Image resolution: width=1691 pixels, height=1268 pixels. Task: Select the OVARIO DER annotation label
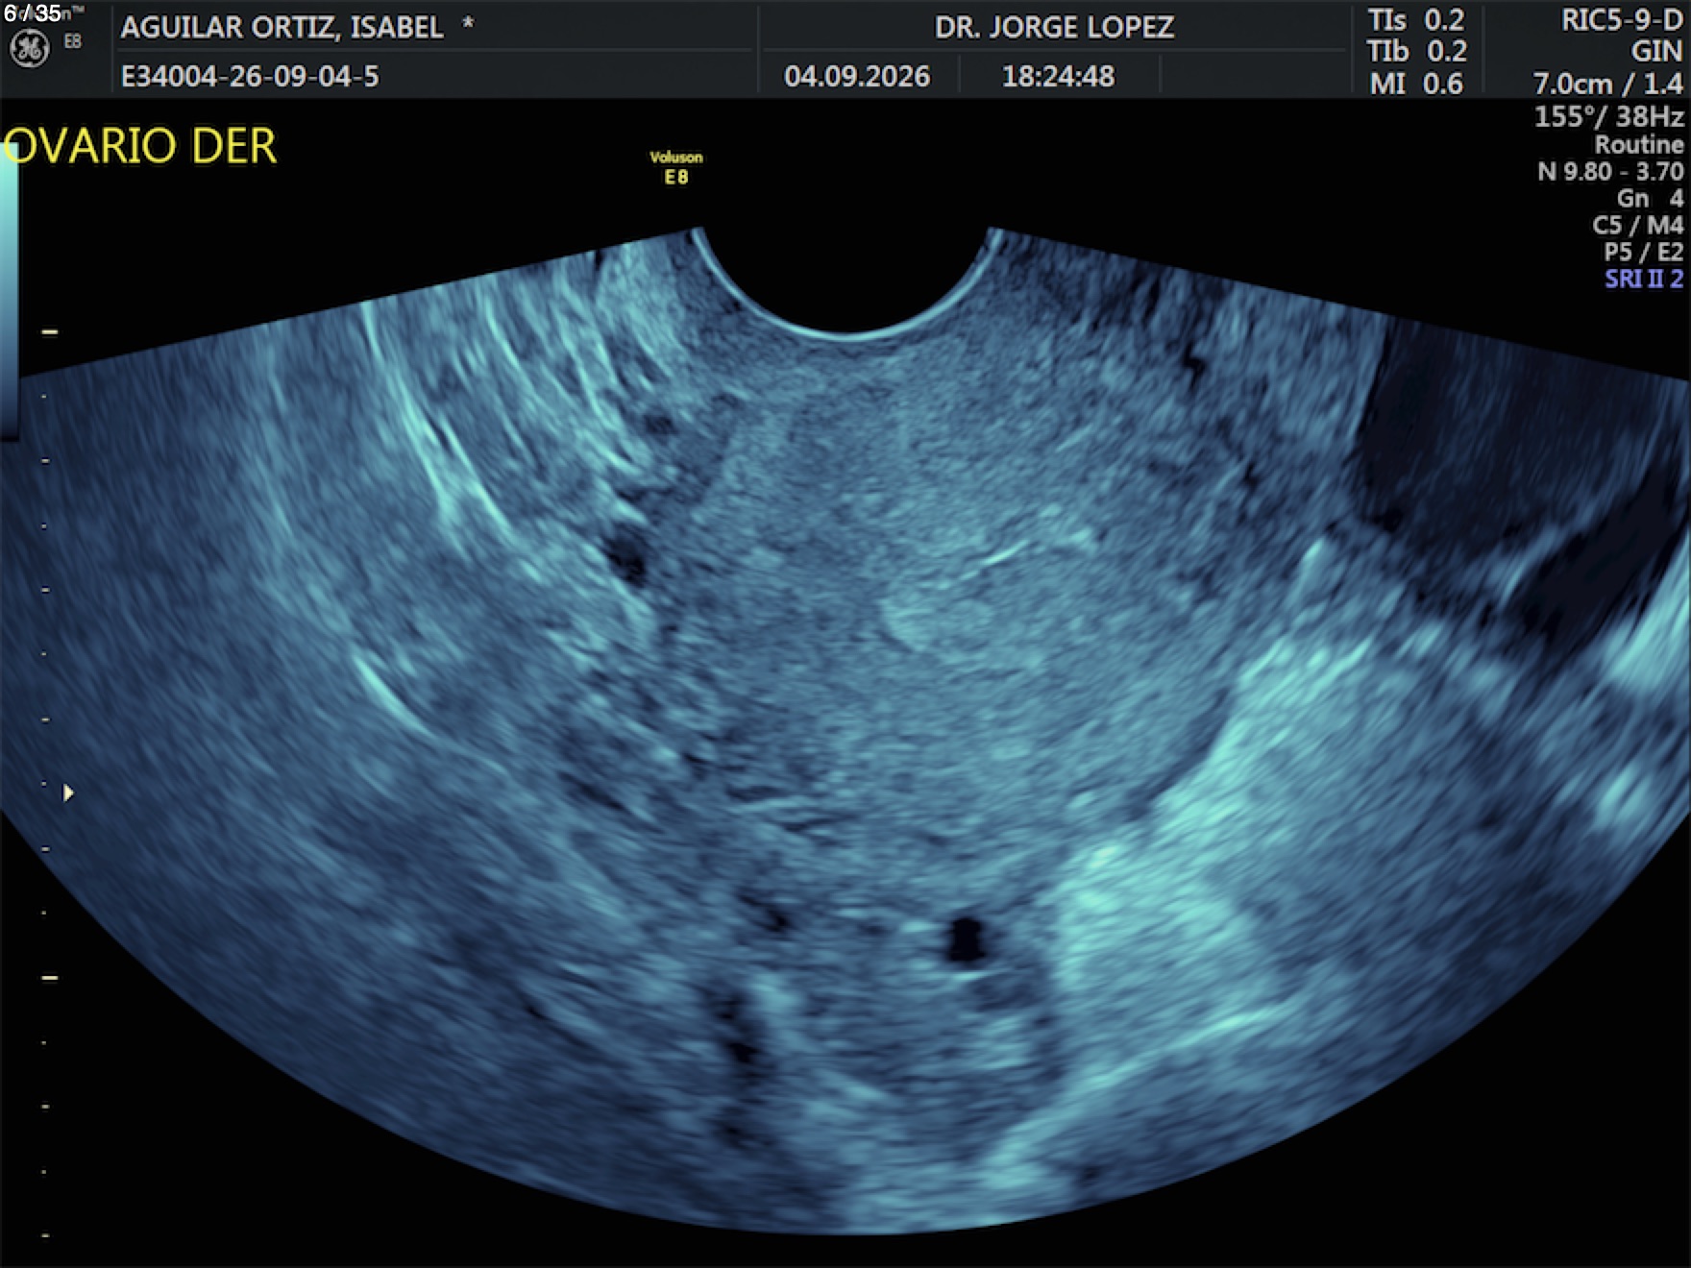tap(139, 146)
